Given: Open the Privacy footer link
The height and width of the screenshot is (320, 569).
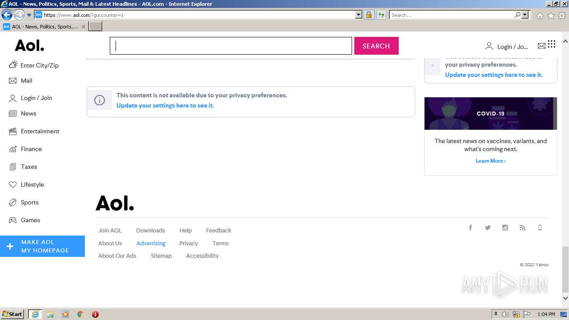Looking at the screenshot, I should click(188, 244).
